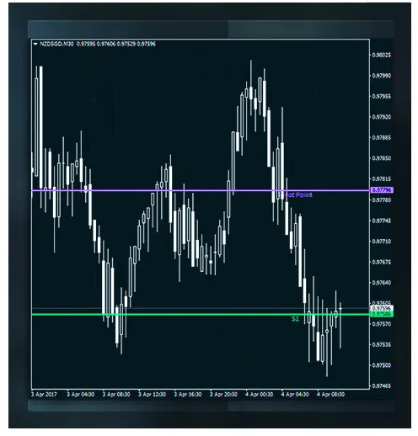This screenshot has width=418, height=436.
Task: Click the white 0.97596 current price tag
Action: (x=382, y=308)
